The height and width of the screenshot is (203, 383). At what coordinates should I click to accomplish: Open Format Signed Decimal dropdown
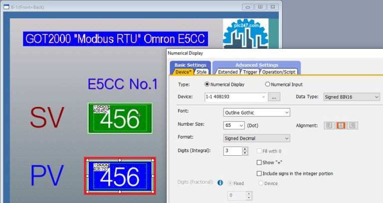click(287, 138)
